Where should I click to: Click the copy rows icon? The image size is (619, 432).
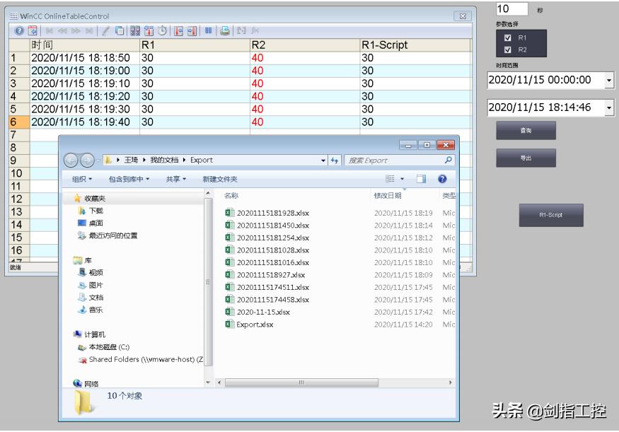coord(118,30)
